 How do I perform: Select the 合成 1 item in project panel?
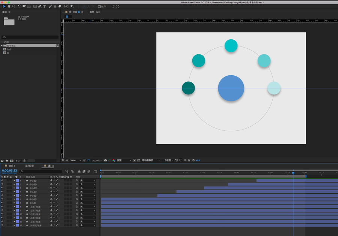tap(9, 49)
